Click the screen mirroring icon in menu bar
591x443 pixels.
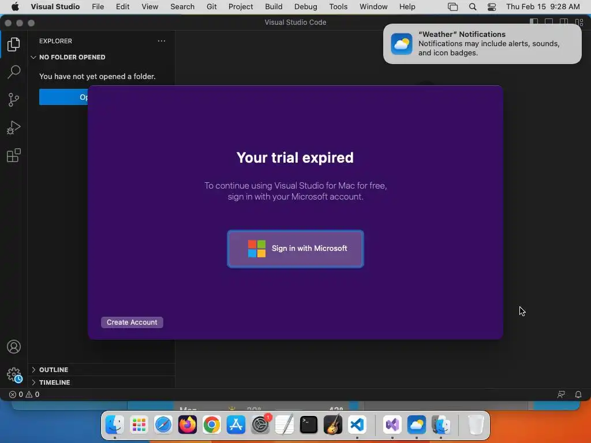[x=452, y=7]
